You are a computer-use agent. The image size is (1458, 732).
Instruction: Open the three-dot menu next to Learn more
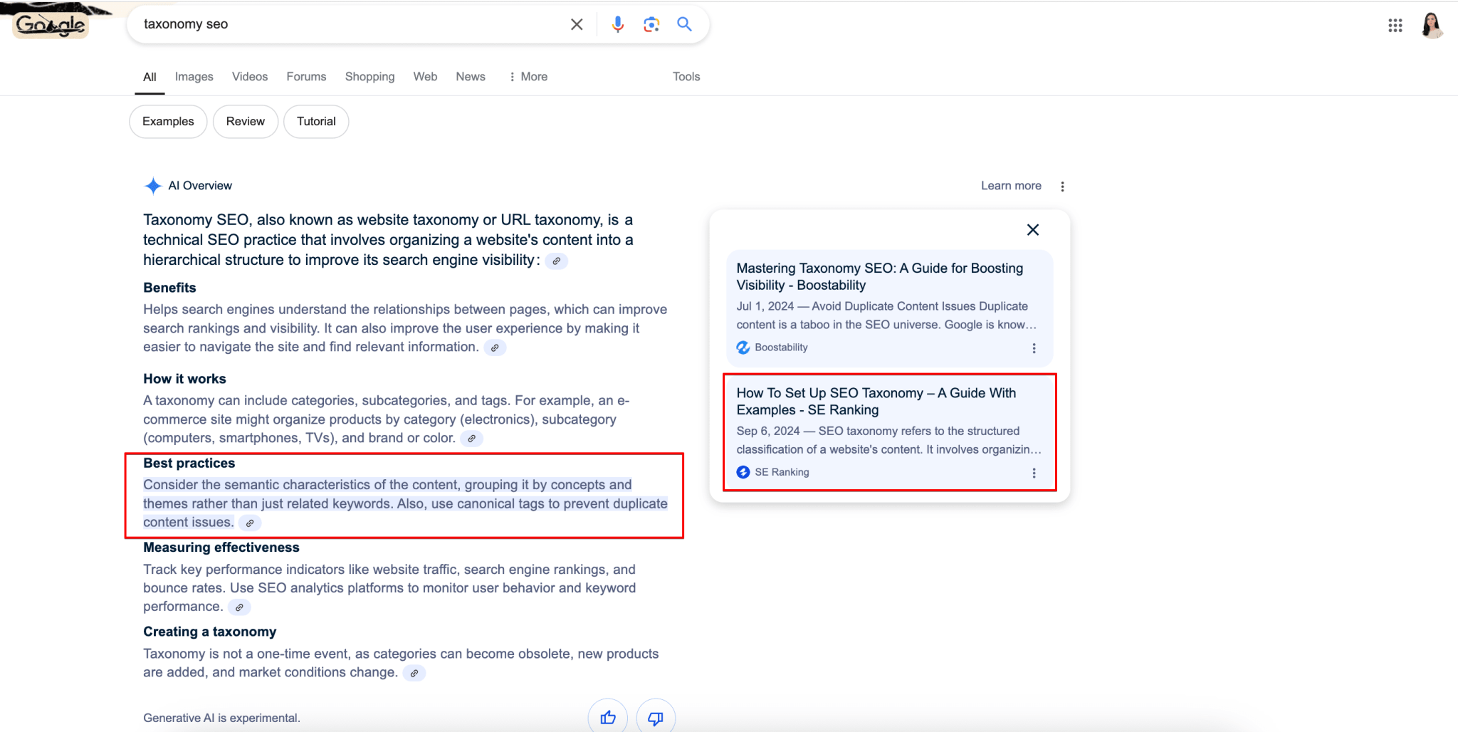[1062, 186]
